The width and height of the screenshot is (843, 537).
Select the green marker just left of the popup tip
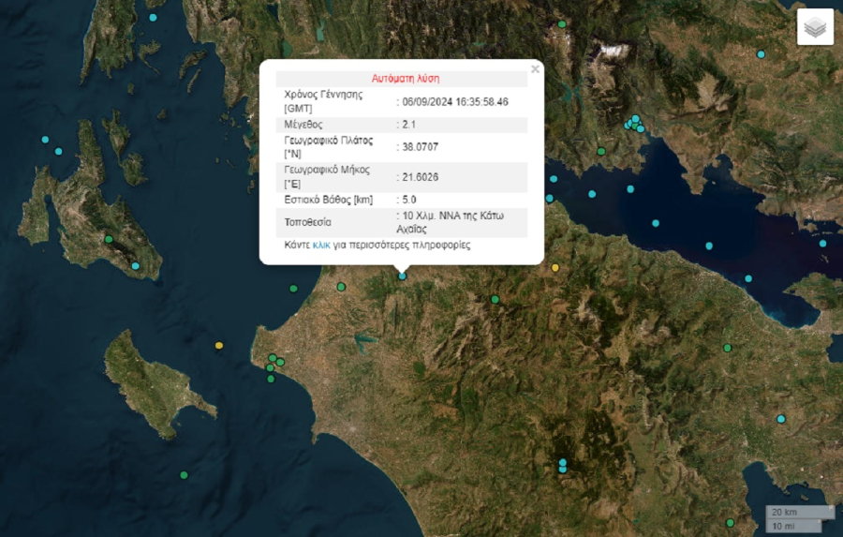(x=342, y=286)
